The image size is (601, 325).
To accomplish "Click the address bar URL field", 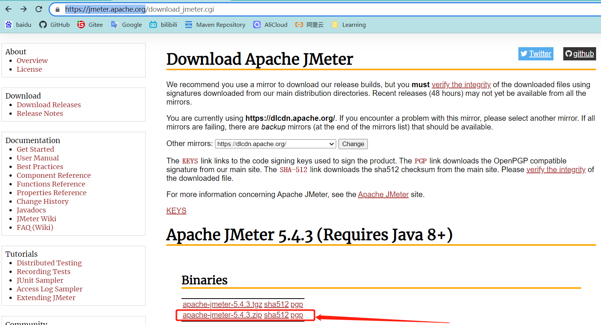I will (x=324, y=9).
